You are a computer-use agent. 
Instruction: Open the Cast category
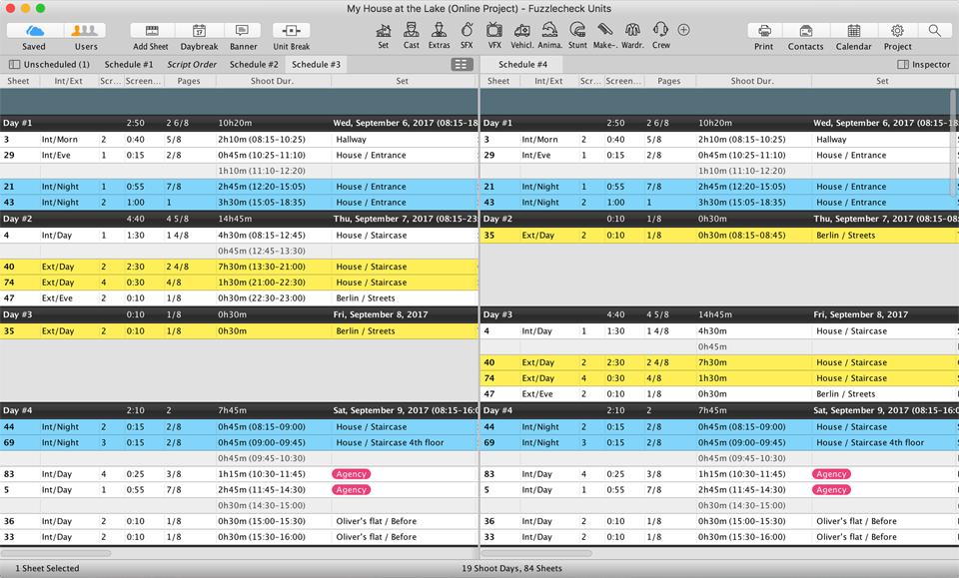point(411,30)
